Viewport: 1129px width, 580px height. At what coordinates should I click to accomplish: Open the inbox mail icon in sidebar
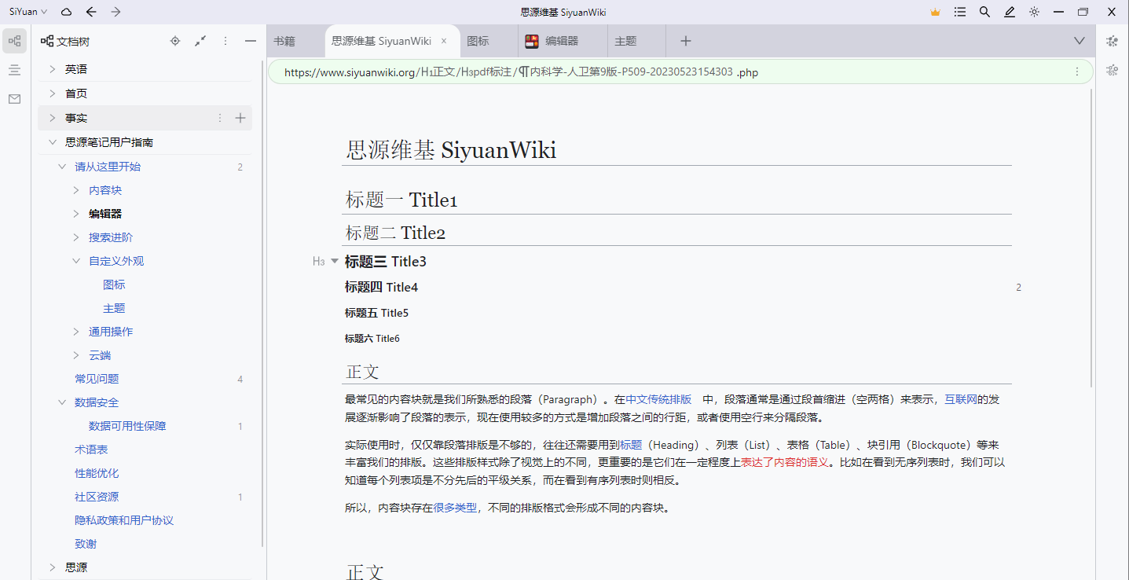(14, 99)
